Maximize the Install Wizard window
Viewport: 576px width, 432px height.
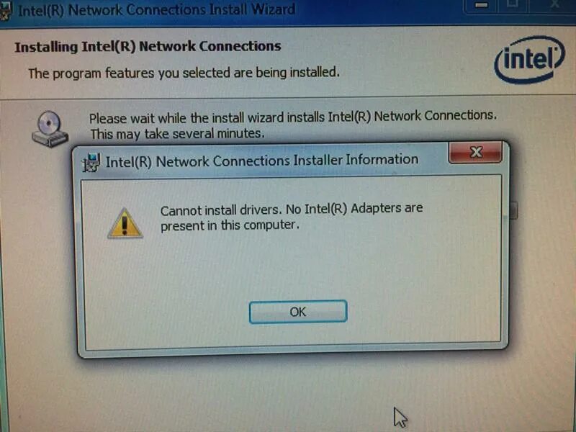(x=513, y=5)
